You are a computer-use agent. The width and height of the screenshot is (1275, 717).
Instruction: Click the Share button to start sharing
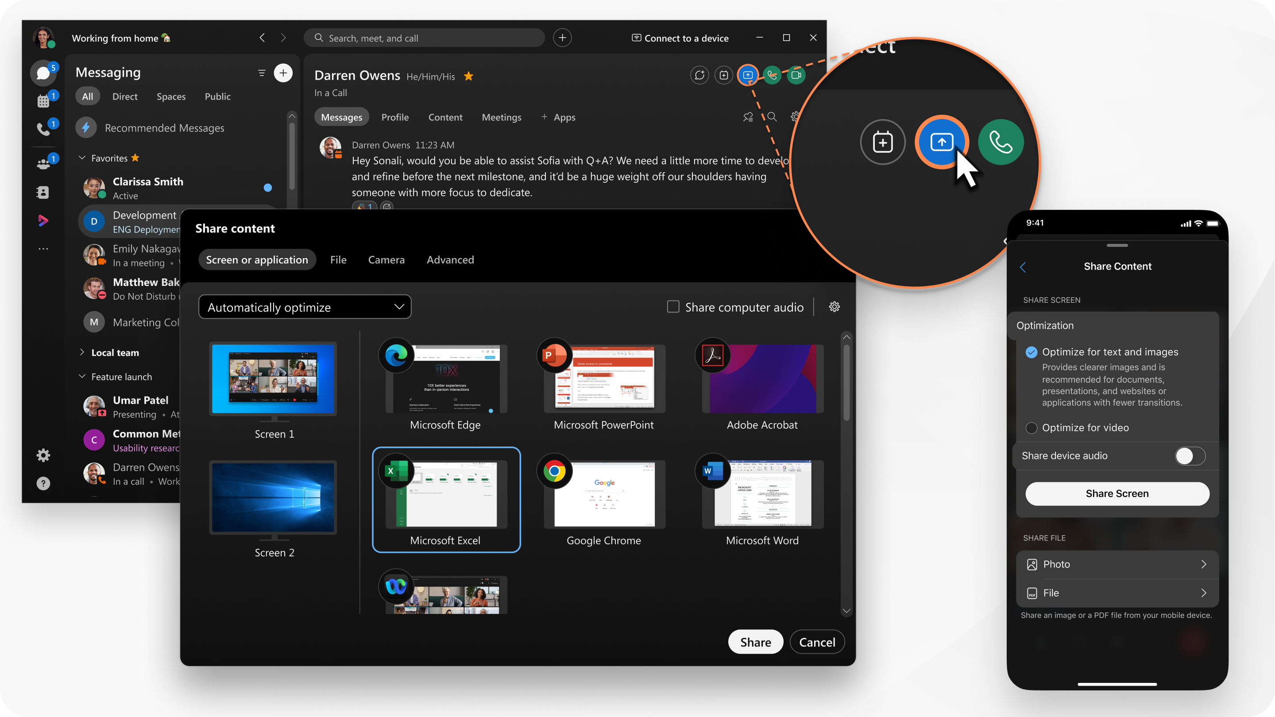[x=755, y=642]
